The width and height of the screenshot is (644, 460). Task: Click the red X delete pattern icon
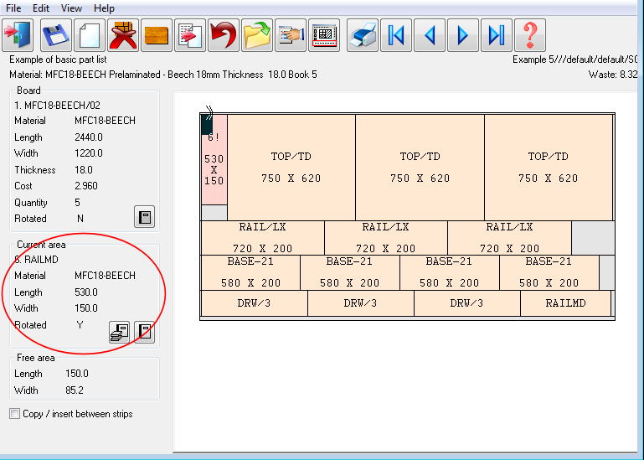(123, 35)
